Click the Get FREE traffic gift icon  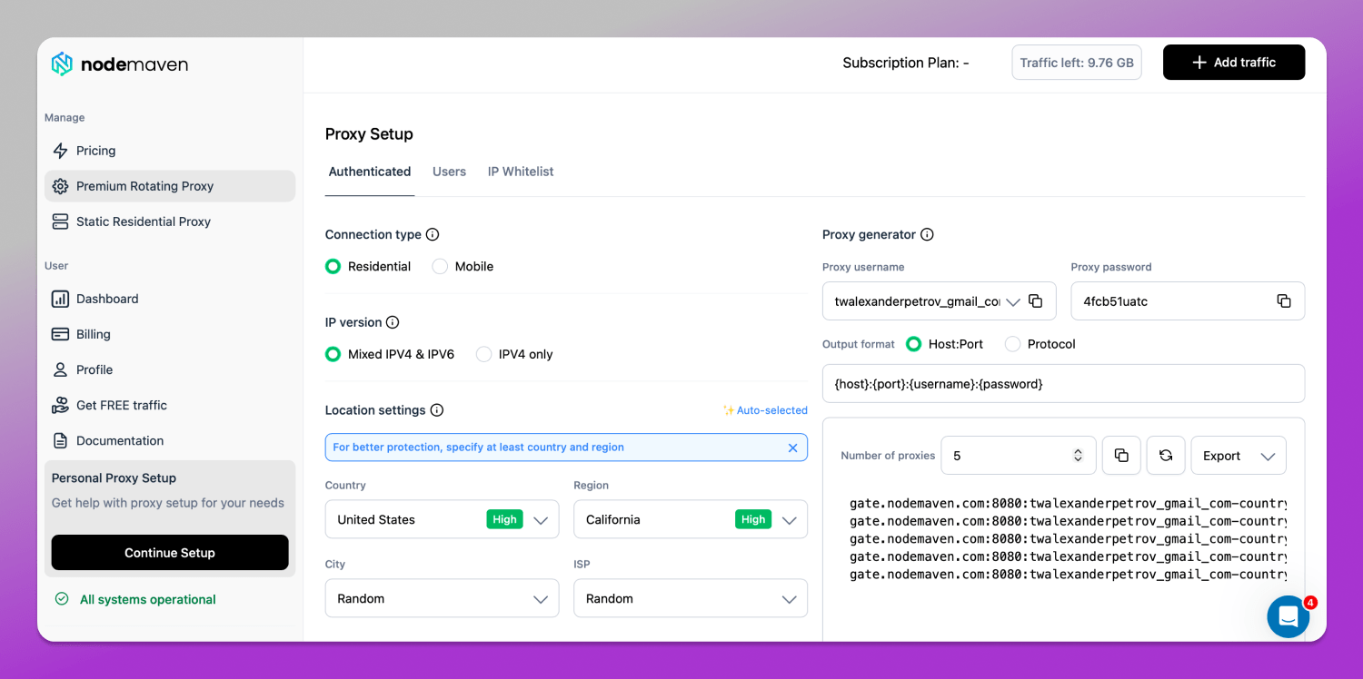click(60, 405)
